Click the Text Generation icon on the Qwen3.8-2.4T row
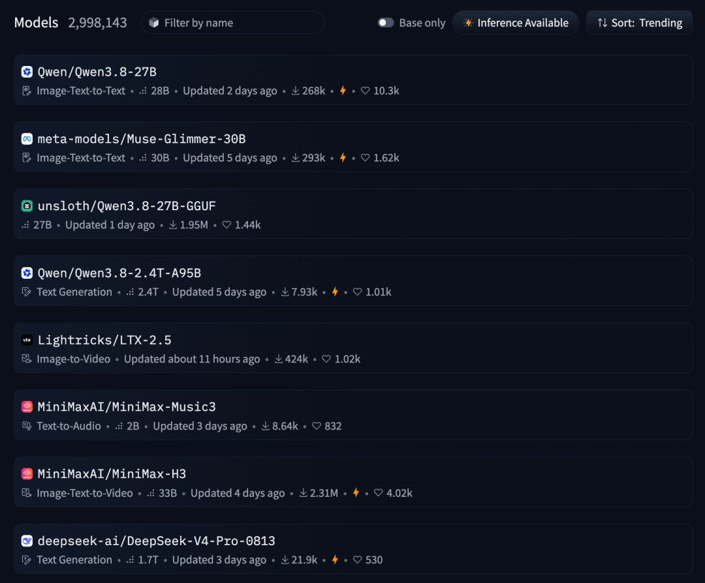The height and width of the screenshot is (583, 705). click(x=27, y=292)
